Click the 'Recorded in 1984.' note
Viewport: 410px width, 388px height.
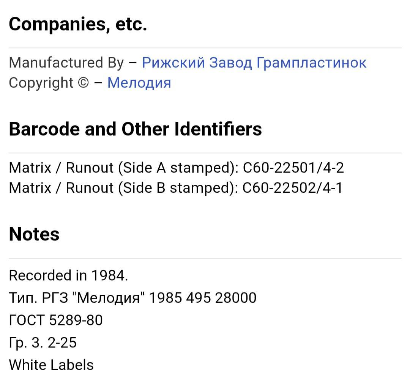pyautogui.click(x=68, y=275)
